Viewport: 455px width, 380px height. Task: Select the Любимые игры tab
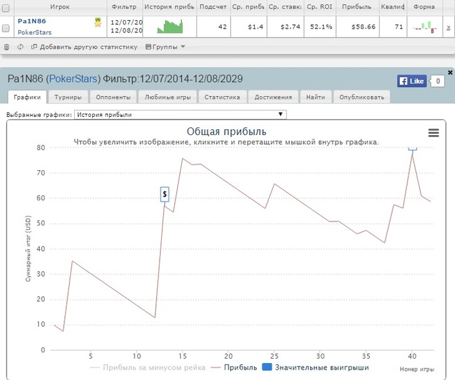pos(168,97)
